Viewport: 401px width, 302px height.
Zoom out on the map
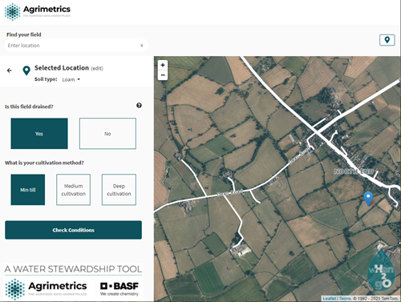click(x=163, y=75)
